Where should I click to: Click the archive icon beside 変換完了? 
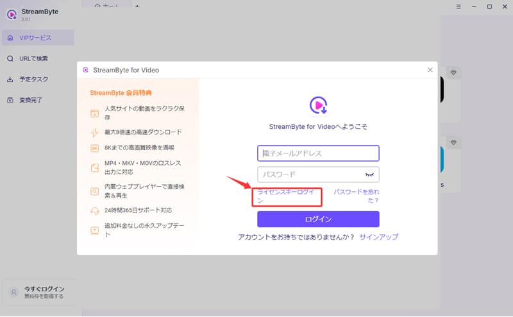(10, 100)
